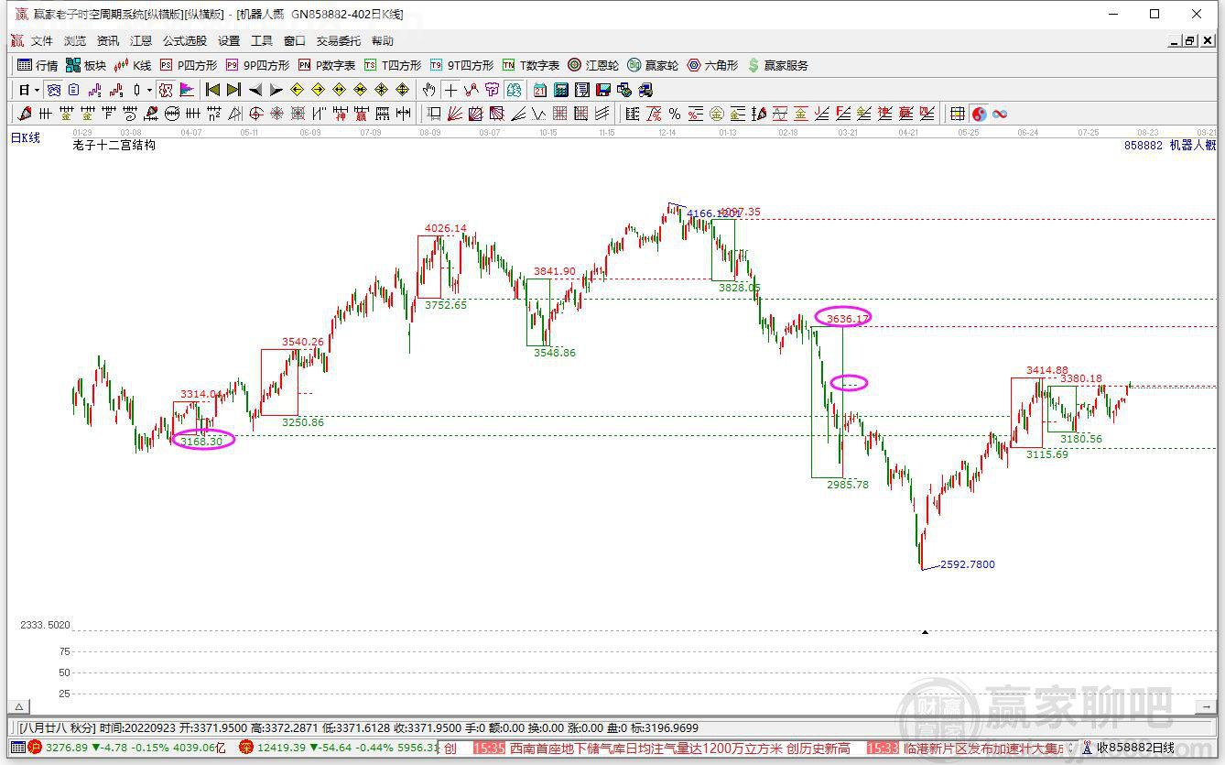Launch the 江恩轮 Gann wheel

(x=593, y=65)
